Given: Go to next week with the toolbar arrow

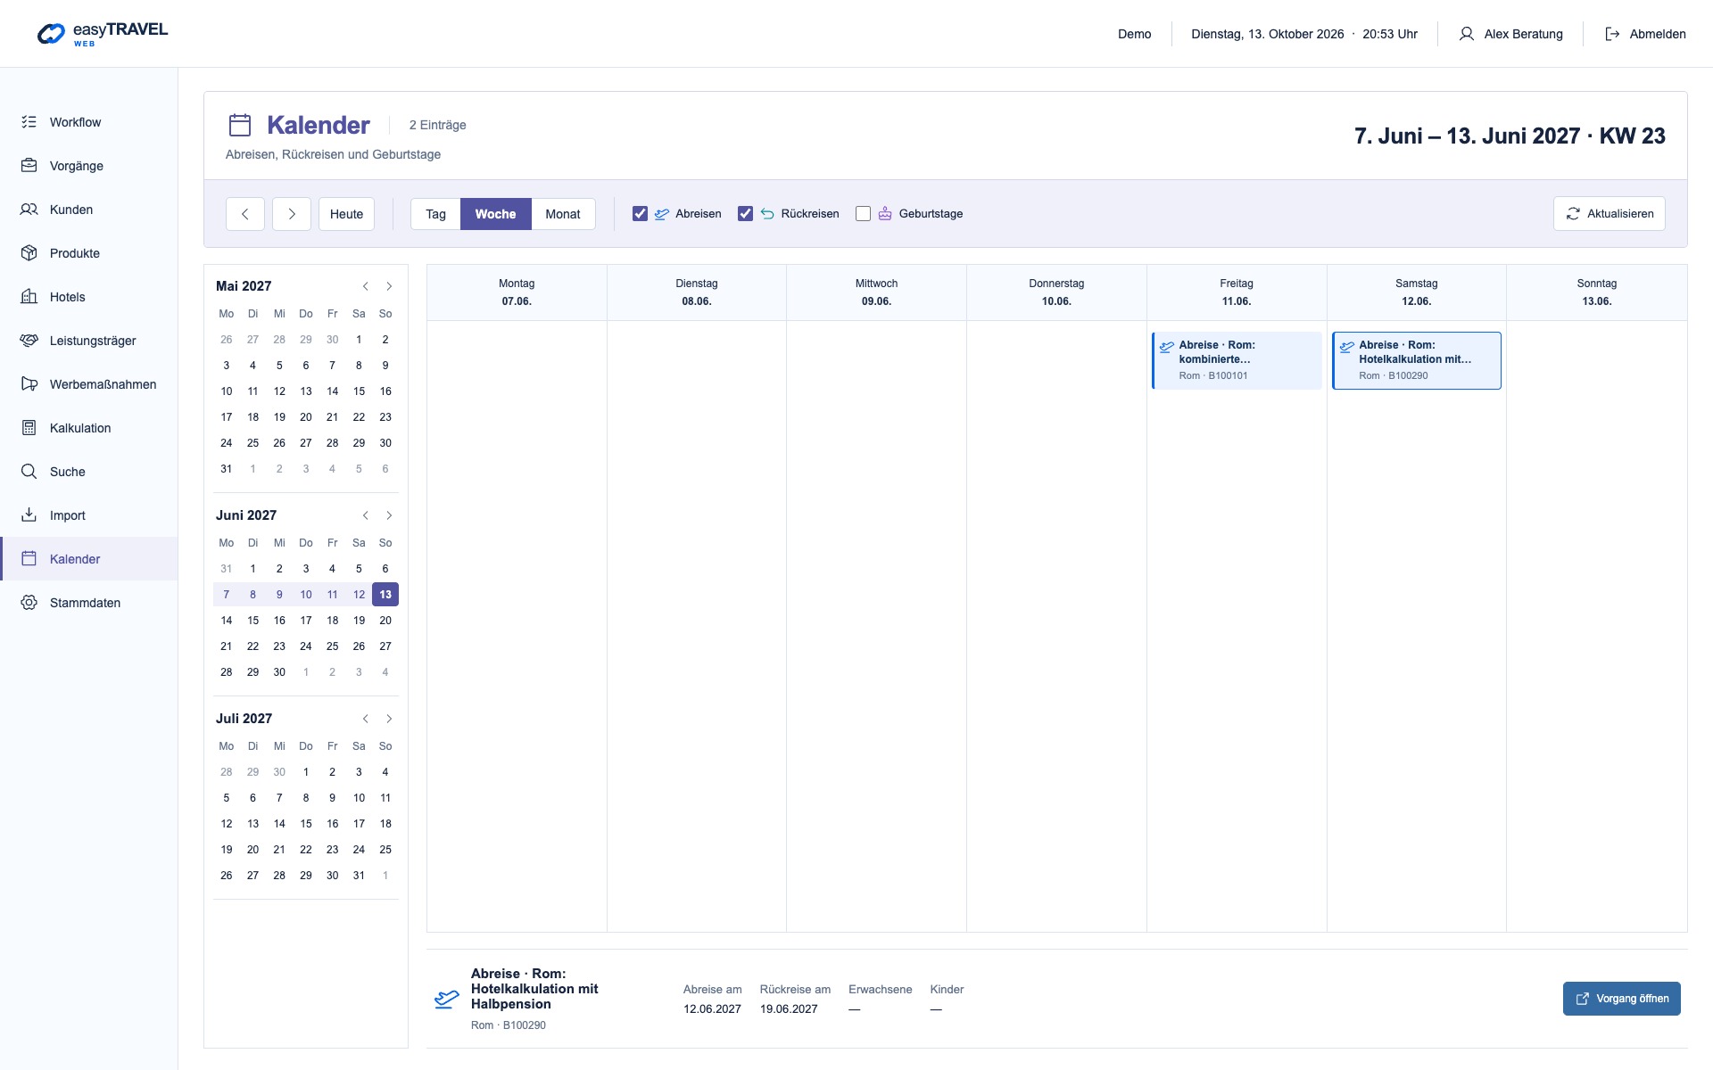Looking at the screenshot, I should [292, 214].
